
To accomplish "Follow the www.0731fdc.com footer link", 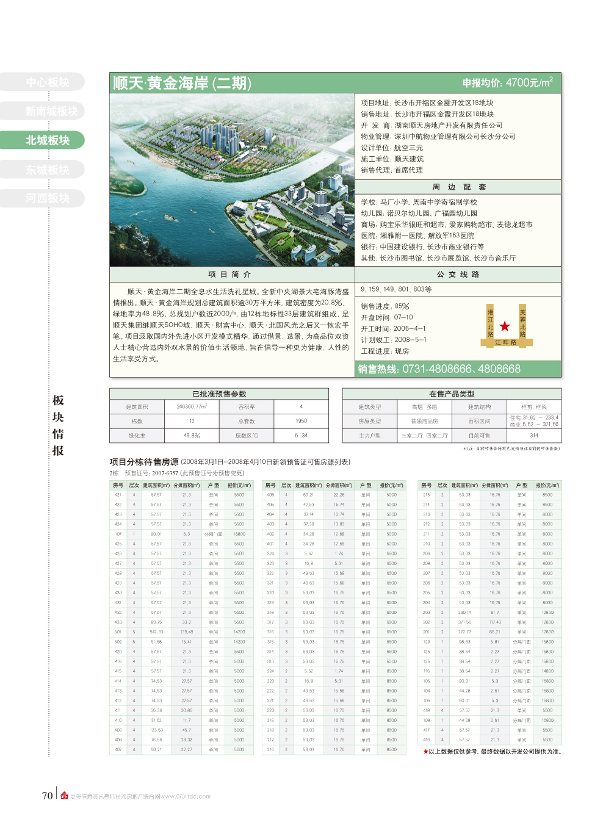I will click(186, 796).
